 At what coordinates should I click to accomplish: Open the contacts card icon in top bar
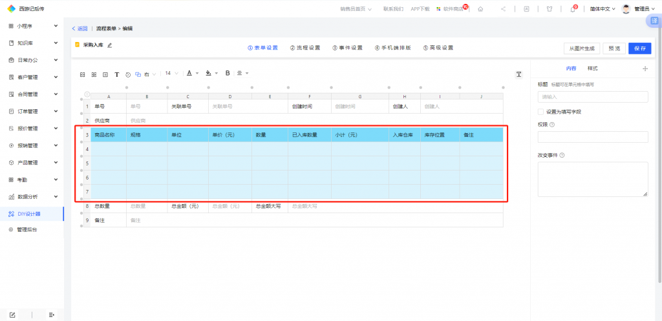click(526, 9)
